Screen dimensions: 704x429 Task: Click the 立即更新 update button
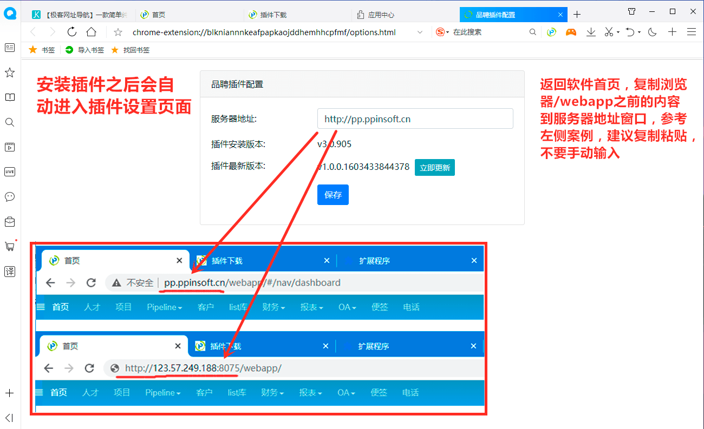434,167
